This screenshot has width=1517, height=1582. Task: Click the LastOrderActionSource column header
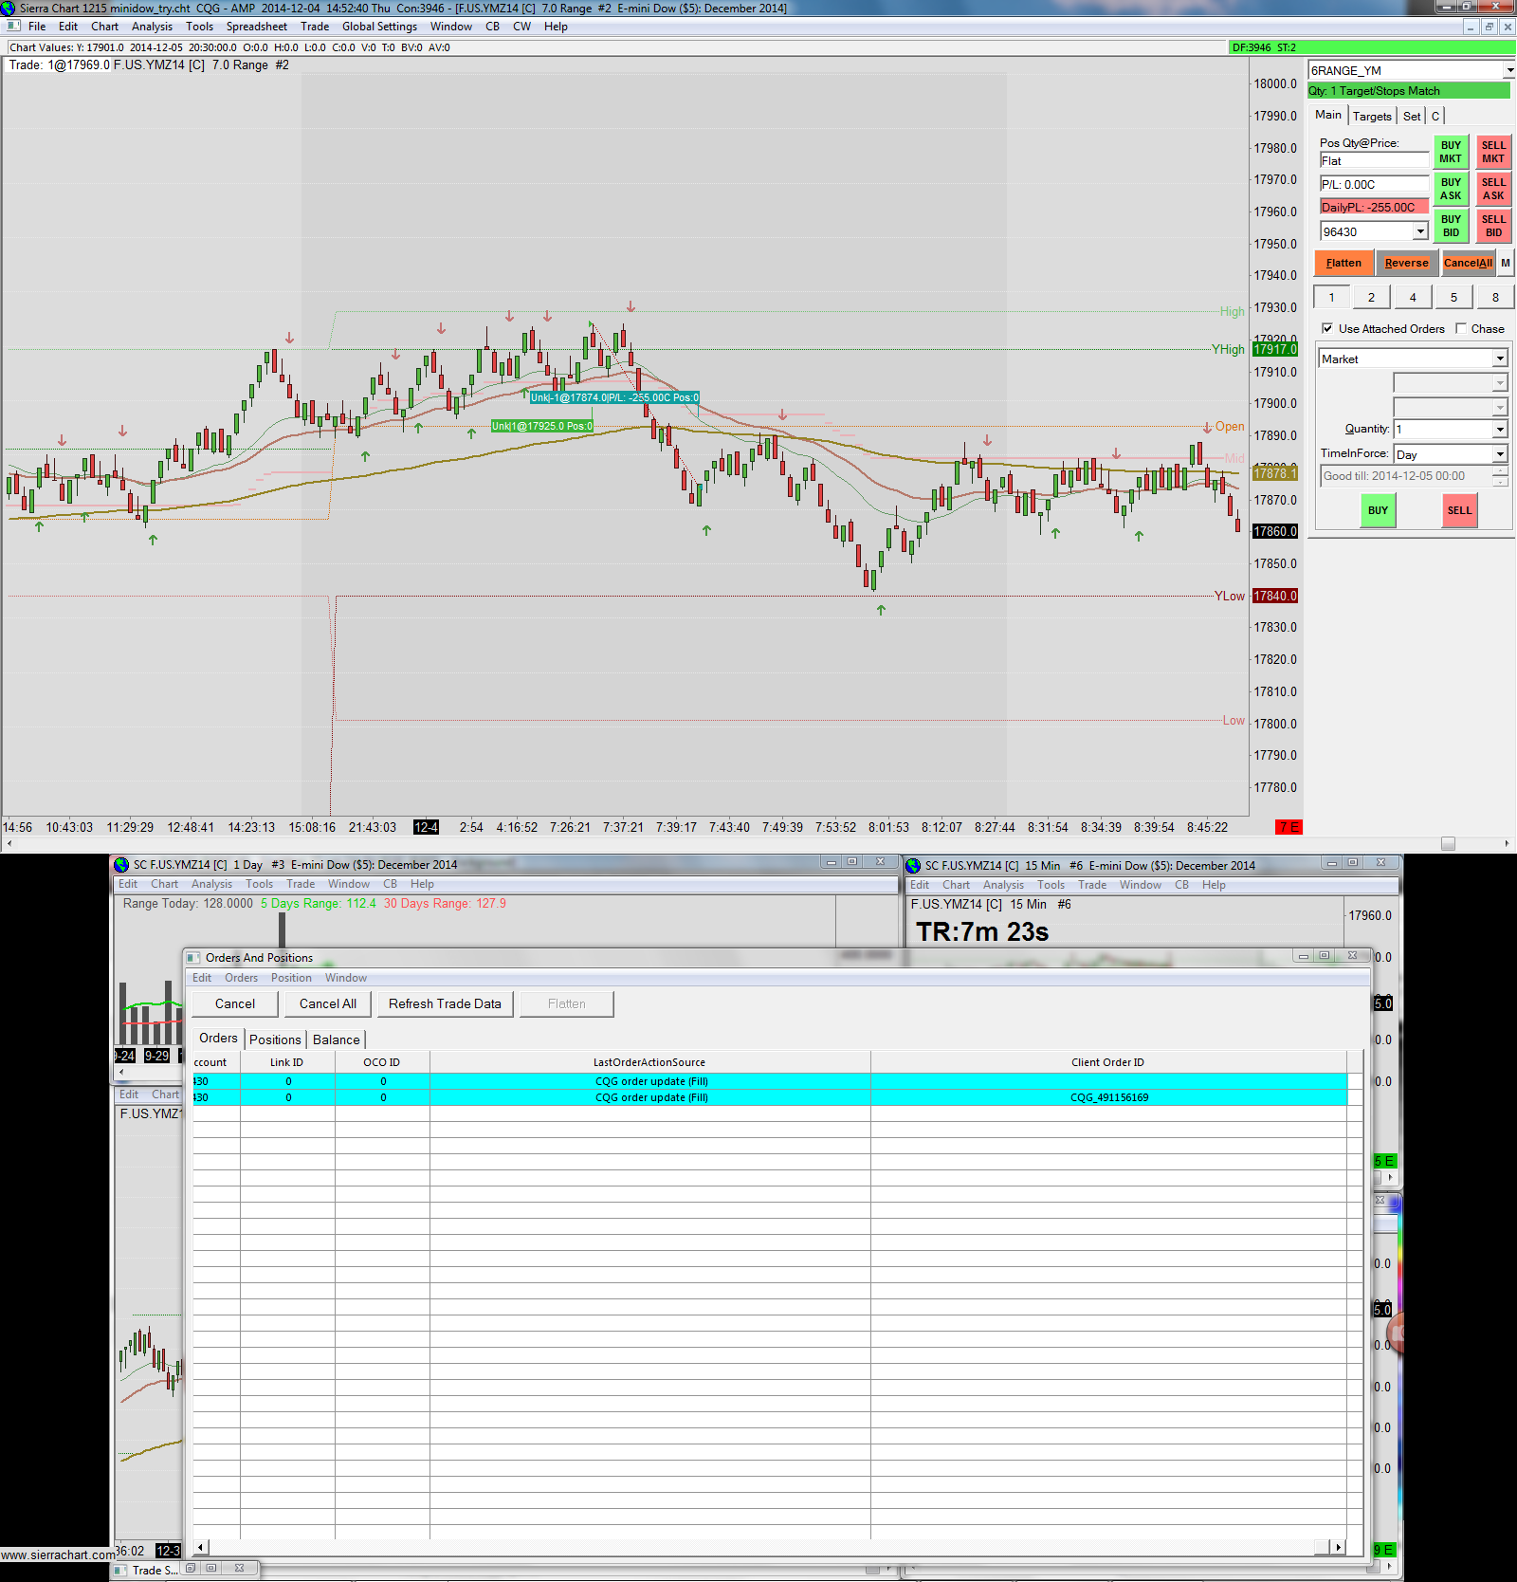pos(649,1062)
